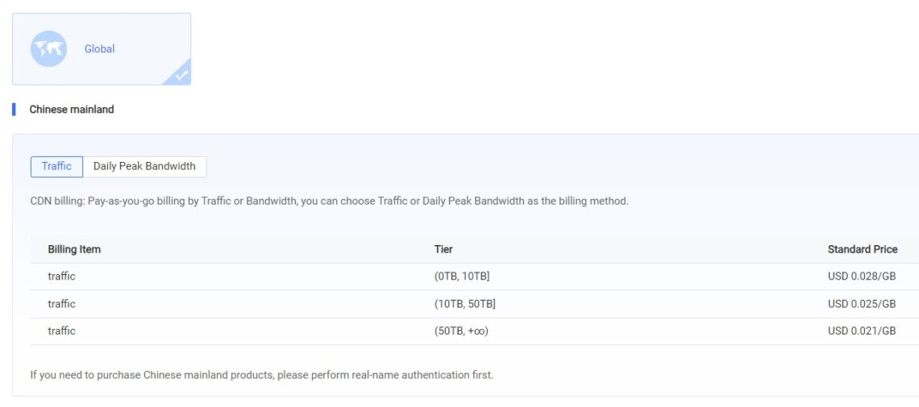The image size is (919, 407).
Task: Click the Standard Price column header
Action: click(862, 249)
